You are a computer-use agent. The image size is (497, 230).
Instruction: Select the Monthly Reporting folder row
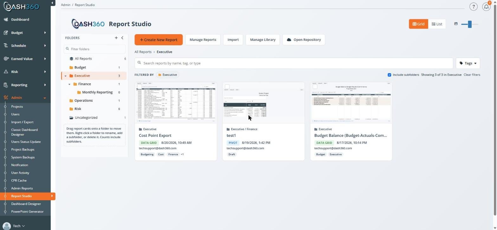click(x=94, y=92)
